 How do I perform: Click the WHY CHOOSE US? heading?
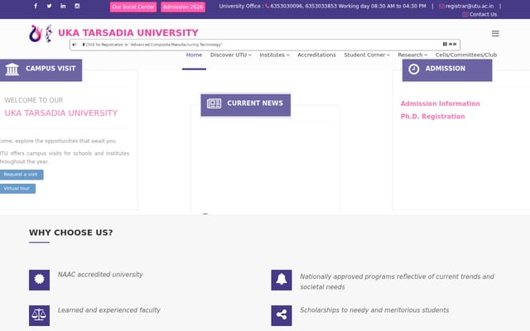71,233
